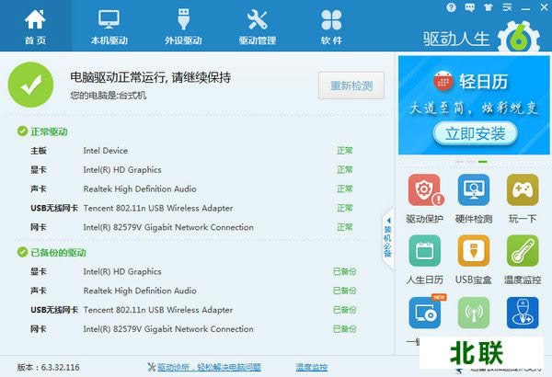Image resolution: width=552 pixels, height=377 pixels.
Task: Select the 主板 Intel Device row
Action: click(x=192, y=151)
